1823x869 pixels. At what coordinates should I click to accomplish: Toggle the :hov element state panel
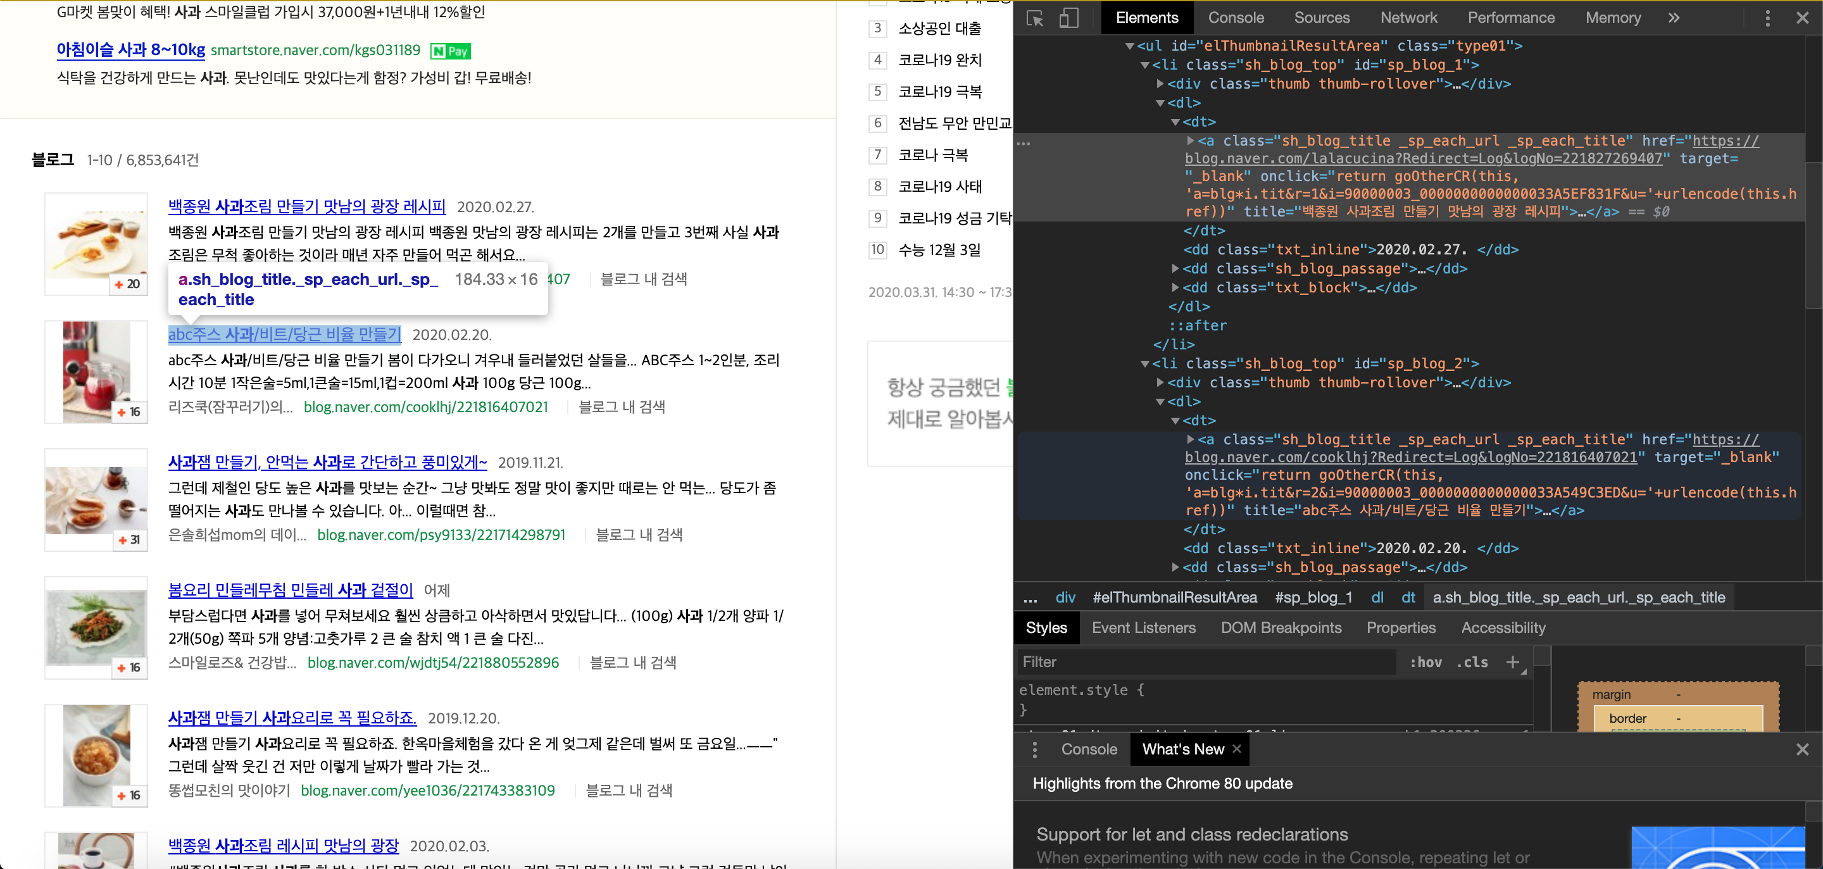[x=1425, y=663]
